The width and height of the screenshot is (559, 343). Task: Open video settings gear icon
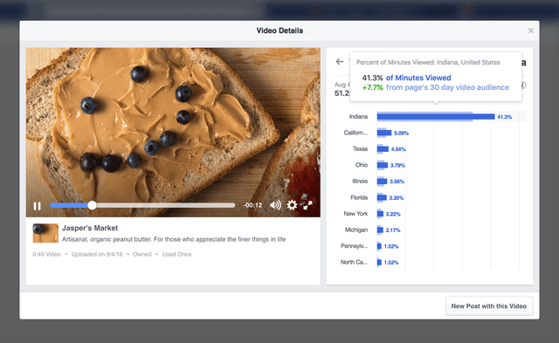click(292, 205)
